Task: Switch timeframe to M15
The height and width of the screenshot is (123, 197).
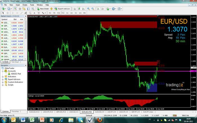Action: coord(59,13)
